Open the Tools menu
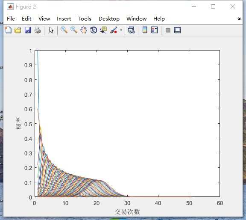This screenshot has height=220, width=246. (x=85, y=19)
